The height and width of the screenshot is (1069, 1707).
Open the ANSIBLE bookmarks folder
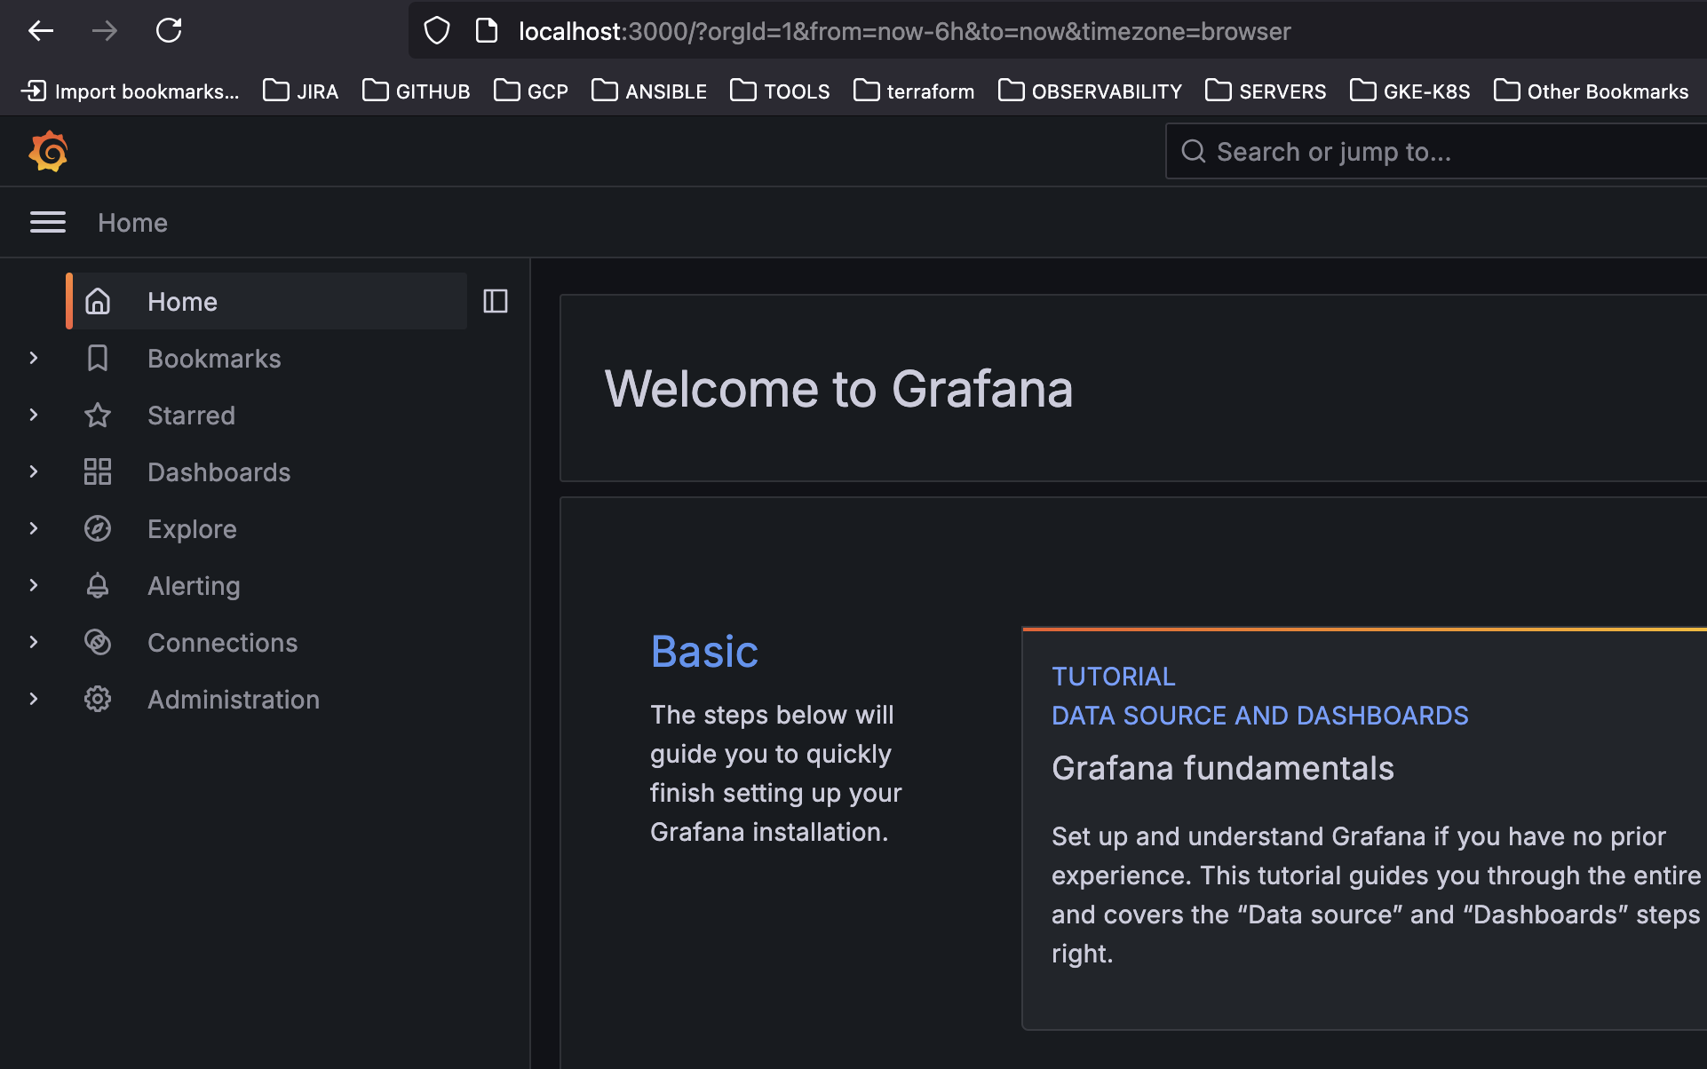coord(649,91)
